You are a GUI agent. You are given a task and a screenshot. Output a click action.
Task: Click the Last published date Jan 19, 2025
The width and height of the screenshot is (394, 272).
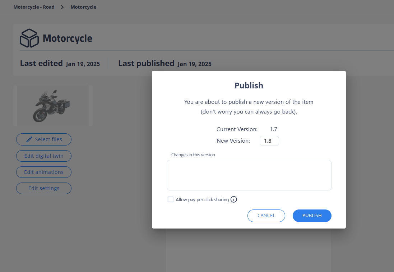tap(195, 64)
